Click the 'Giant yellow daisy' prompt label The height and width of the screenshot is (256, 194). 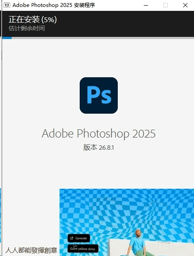coord(83,249)
